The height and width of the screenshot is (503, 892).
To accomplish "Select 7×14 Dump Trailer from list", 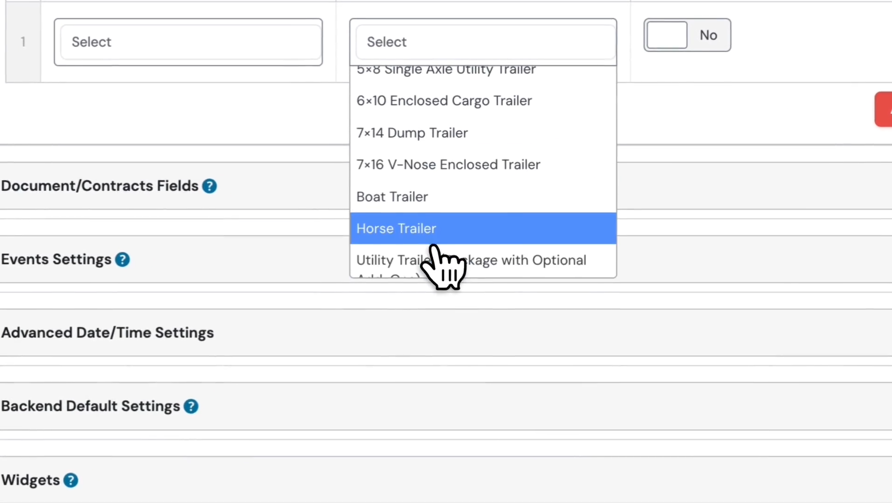I will click(411, 133).
